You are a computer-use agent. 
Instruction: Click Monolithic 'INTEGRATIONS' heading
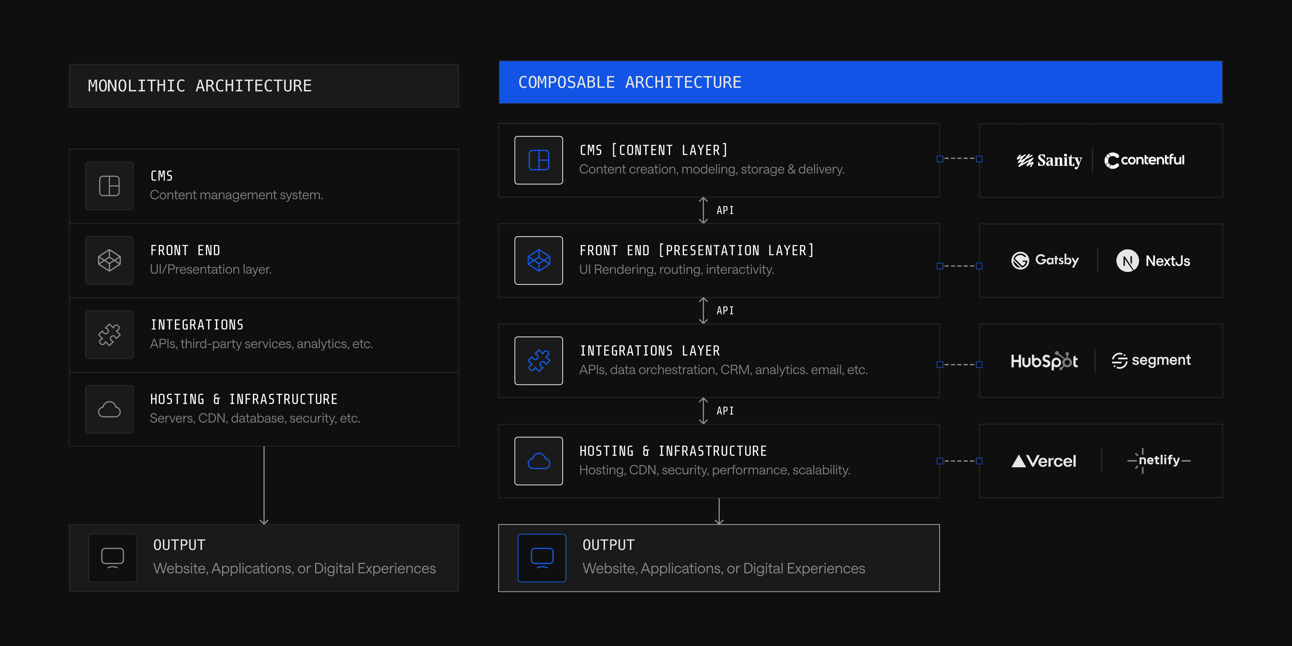197,325
